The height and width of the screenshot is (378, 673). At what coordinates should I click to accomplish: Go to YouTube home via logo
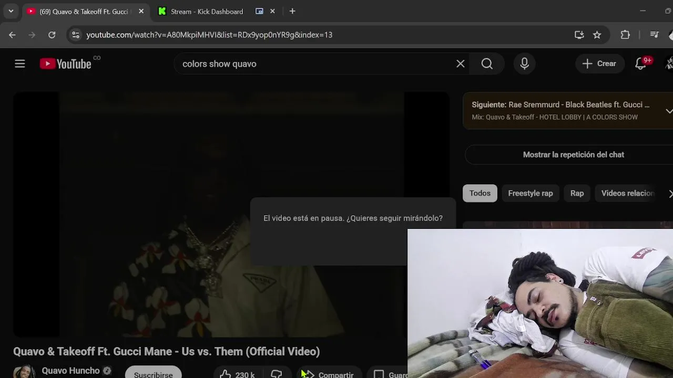point(66,64)
